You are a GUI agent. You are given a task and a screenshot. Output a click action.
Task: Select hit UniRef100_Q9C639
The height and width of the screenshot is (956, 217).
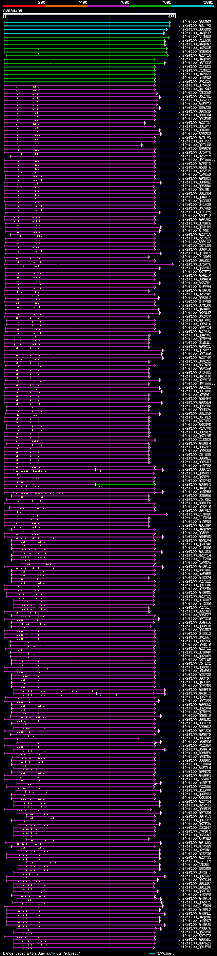(x=195, y=111)
